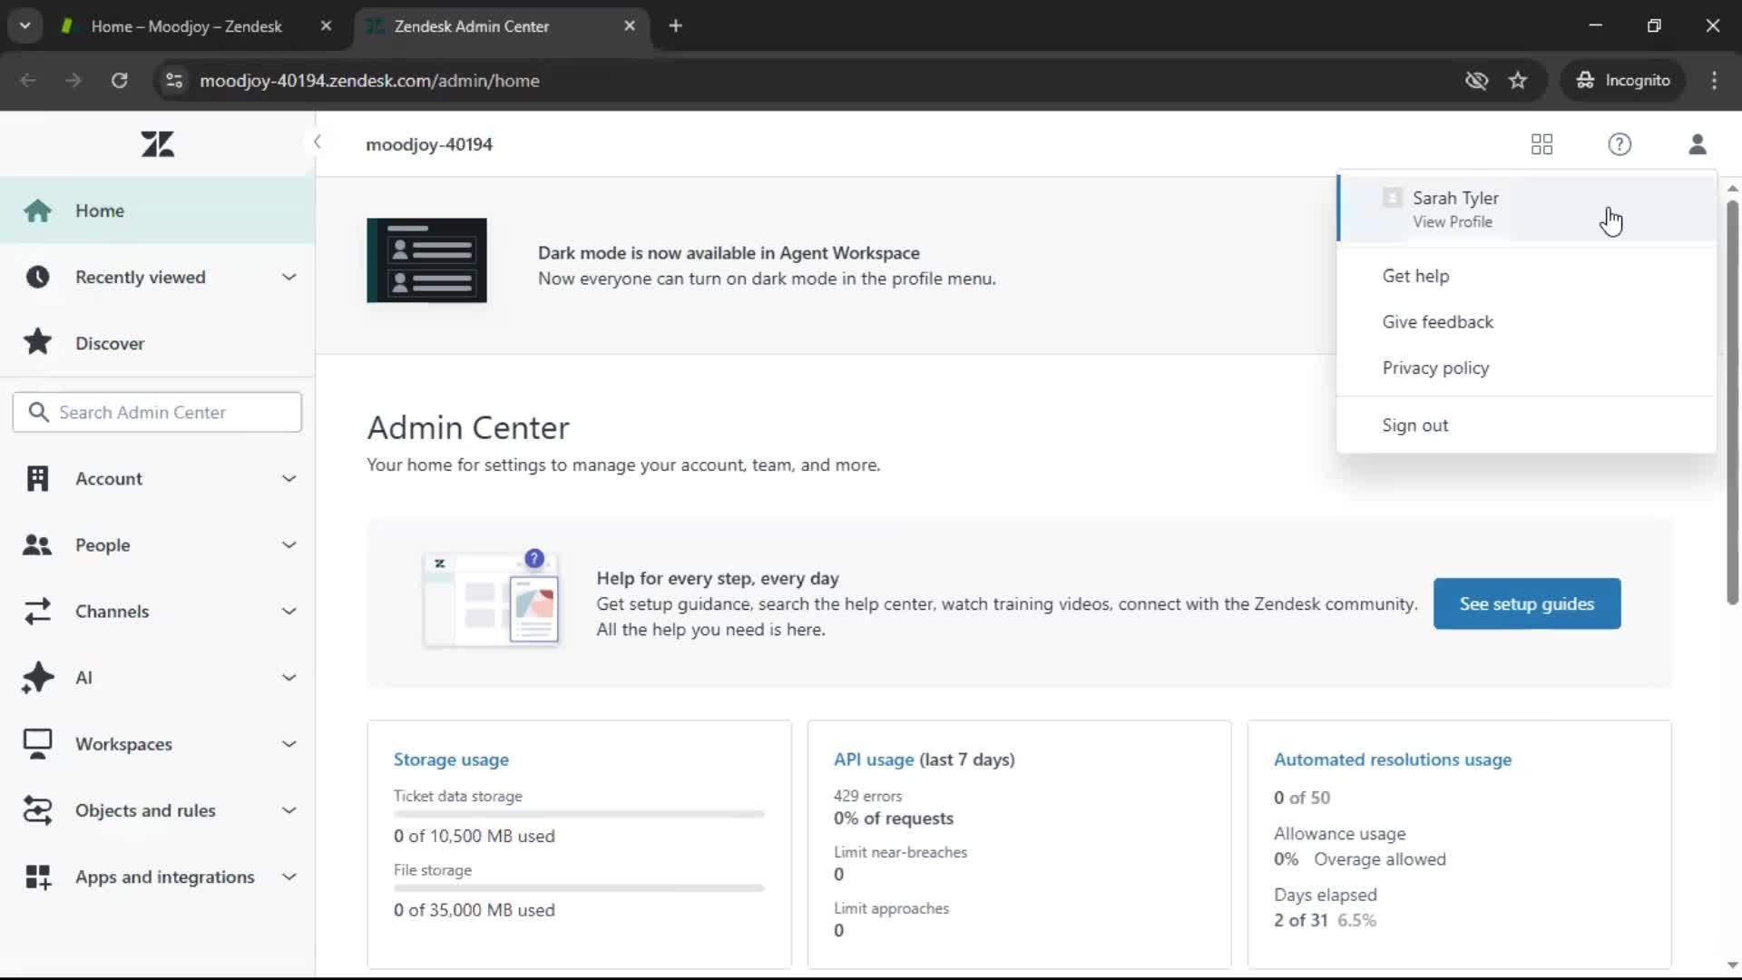Bookmark this page with the star icon
Image resolution: width=1742 pixels, height=980 pixels.
tap(1518, 80)
